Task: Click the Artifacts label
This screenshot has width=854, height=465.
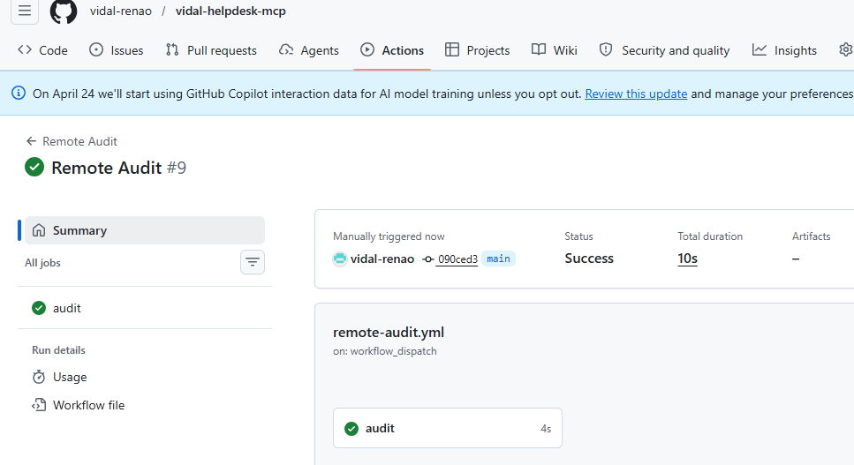Action: 811,236
